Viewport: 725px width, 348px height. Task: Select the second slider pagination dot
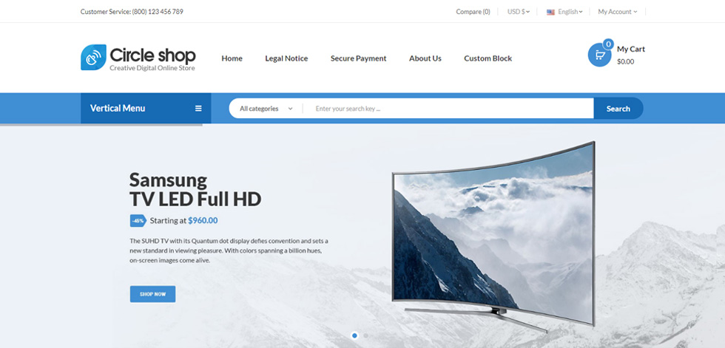tap(365, 335)
